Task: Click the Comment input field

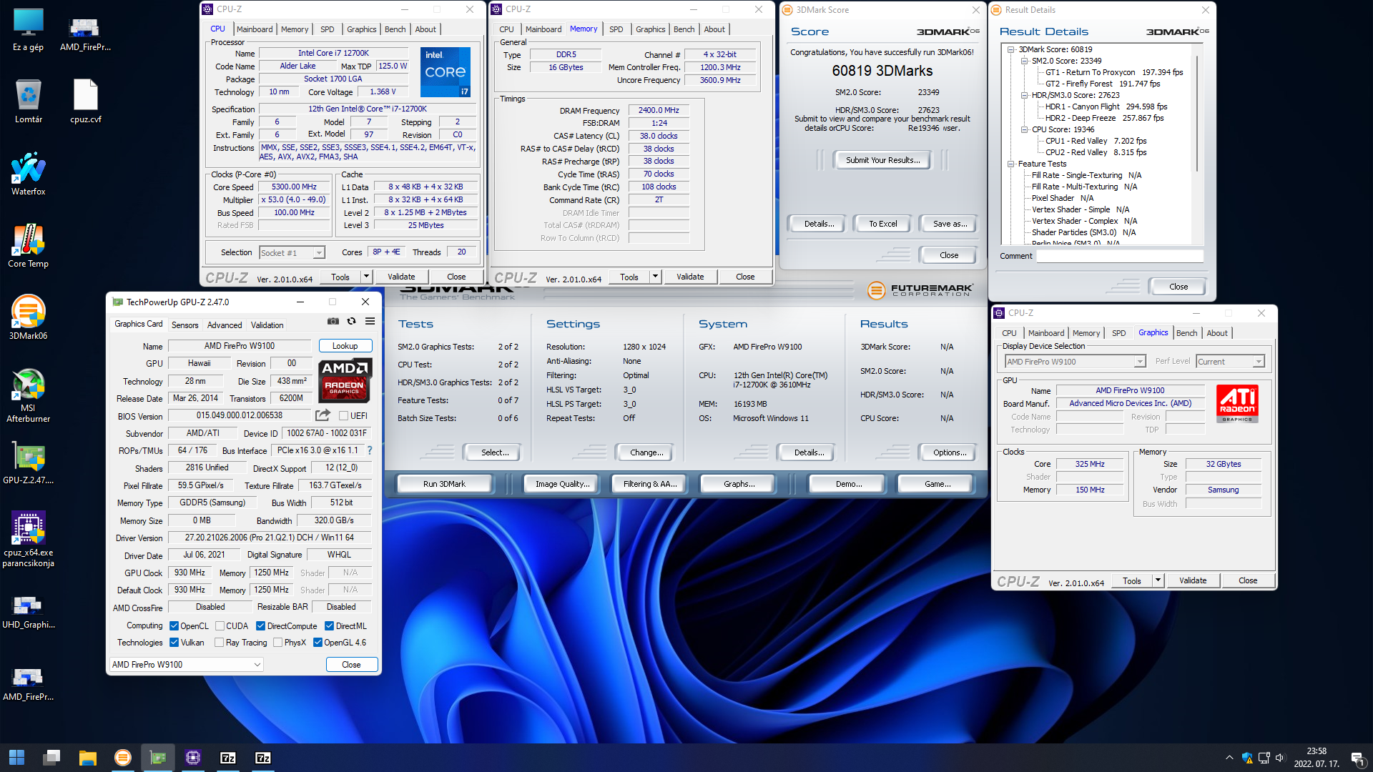Action: 1120,256
